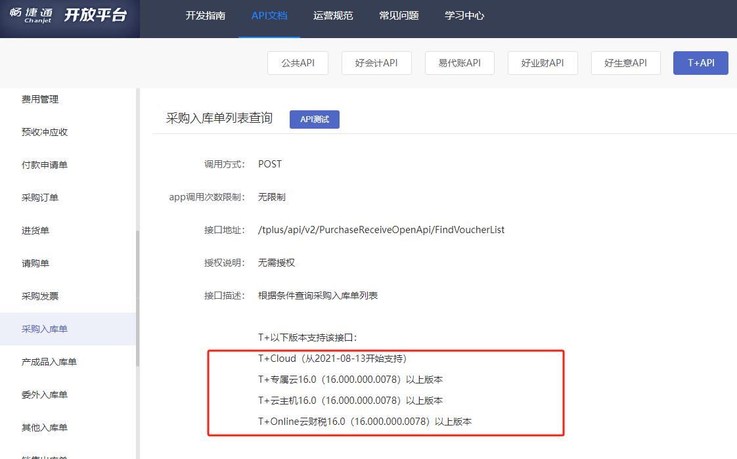
Task: Select the T+API category button
Action: [700, 63]
